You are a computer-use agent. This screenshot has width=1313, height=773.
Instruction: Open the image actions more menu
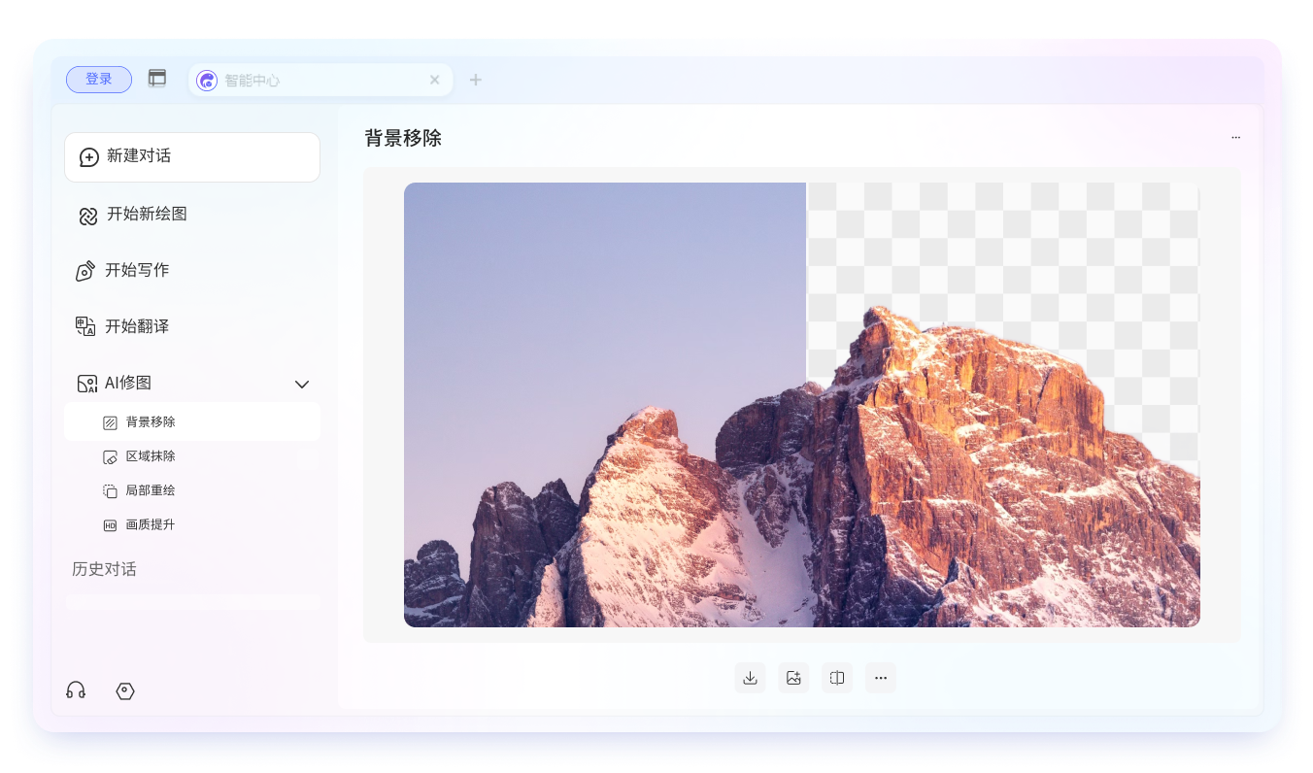pyautogui.click(x=880, y=677)
